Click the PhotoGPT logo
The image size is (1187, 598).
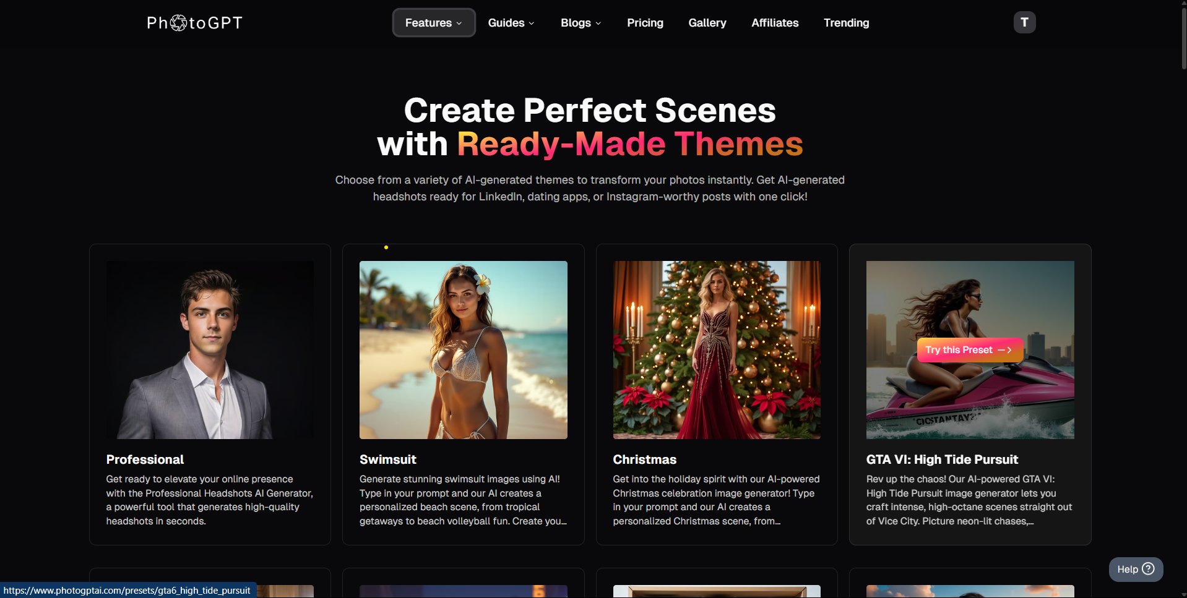194,23
